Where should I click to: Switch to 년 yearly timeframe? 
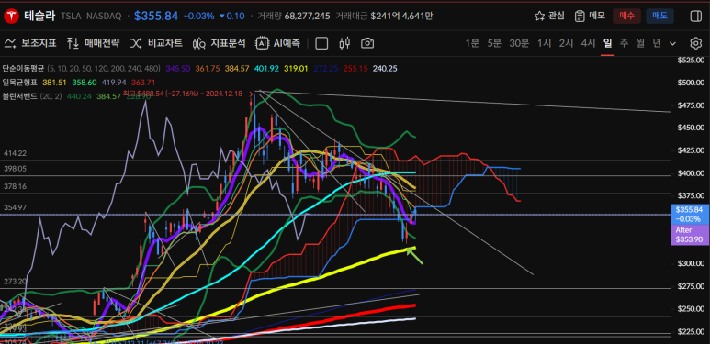(x=657, y=43)
